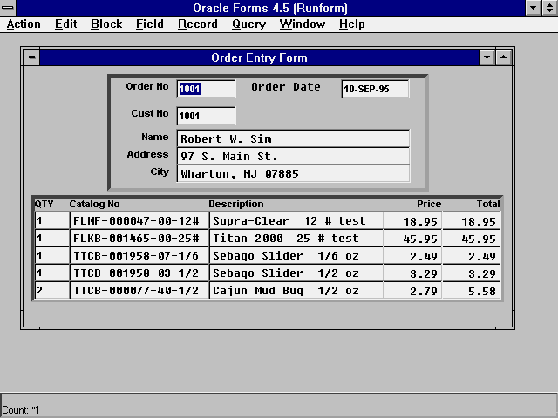
Task: Open Oracle Forms system control menu box
Action: click(x=8, y=8)
